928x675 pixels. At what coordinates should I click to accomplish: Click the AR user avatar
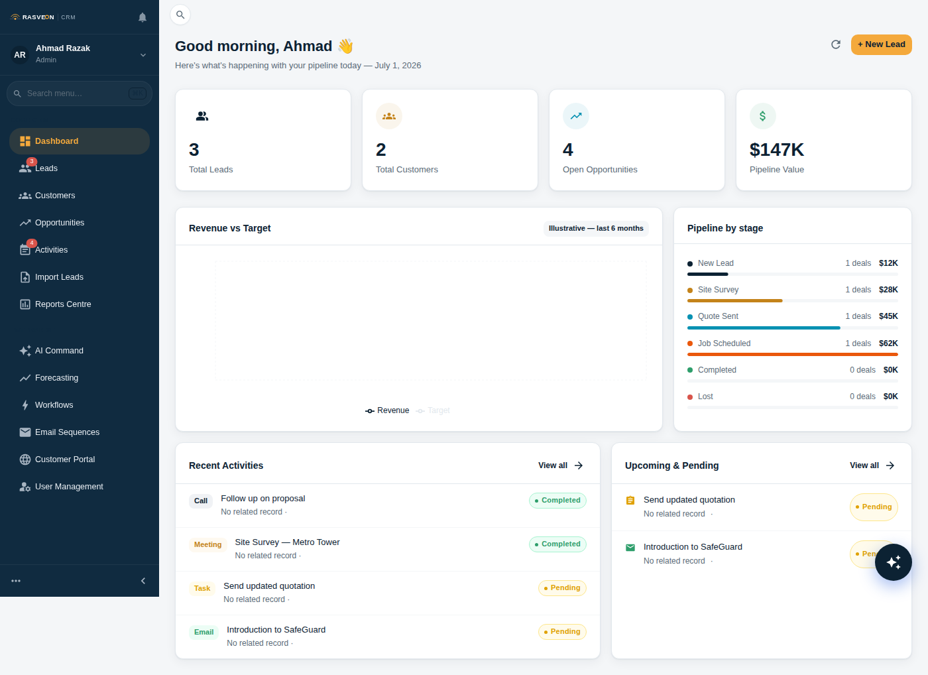tap(20, 55)
